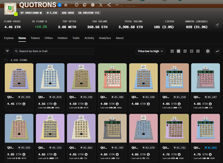Open the Offers tab
223x163 pixels.
click(49, 38)
